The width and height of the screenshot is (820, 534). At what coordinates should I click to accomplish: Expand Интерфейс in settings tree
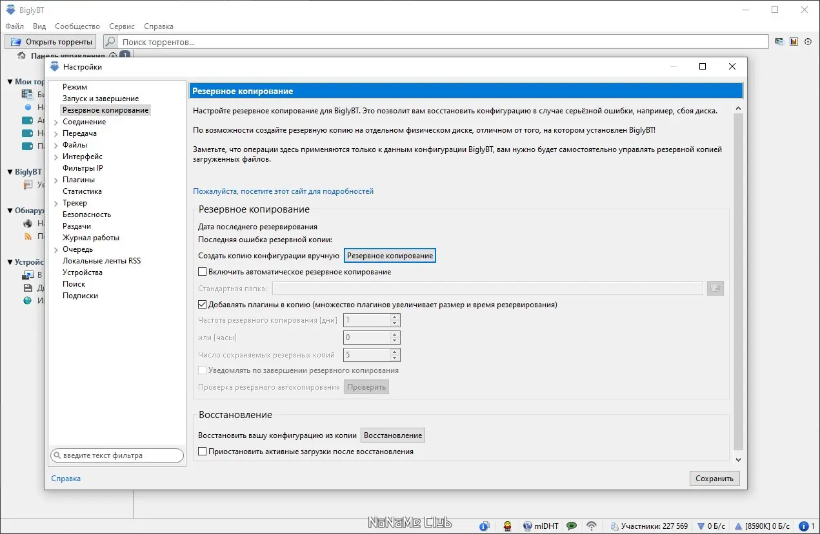coord(56,157)
